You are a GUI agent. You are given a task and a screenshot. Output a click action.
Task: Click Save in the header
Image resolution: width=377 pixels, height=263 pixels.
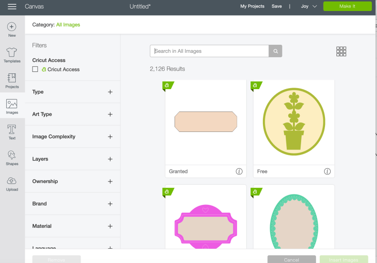coord(277,6)
